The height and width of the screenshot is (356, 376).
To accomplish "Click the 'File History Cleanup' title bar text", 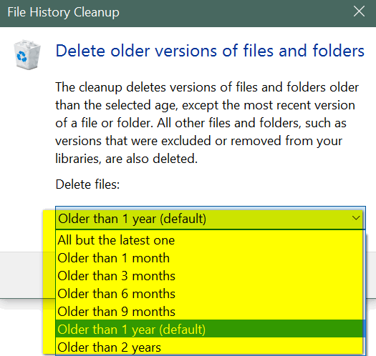I will pyautogui.click(x=63, y=12).
